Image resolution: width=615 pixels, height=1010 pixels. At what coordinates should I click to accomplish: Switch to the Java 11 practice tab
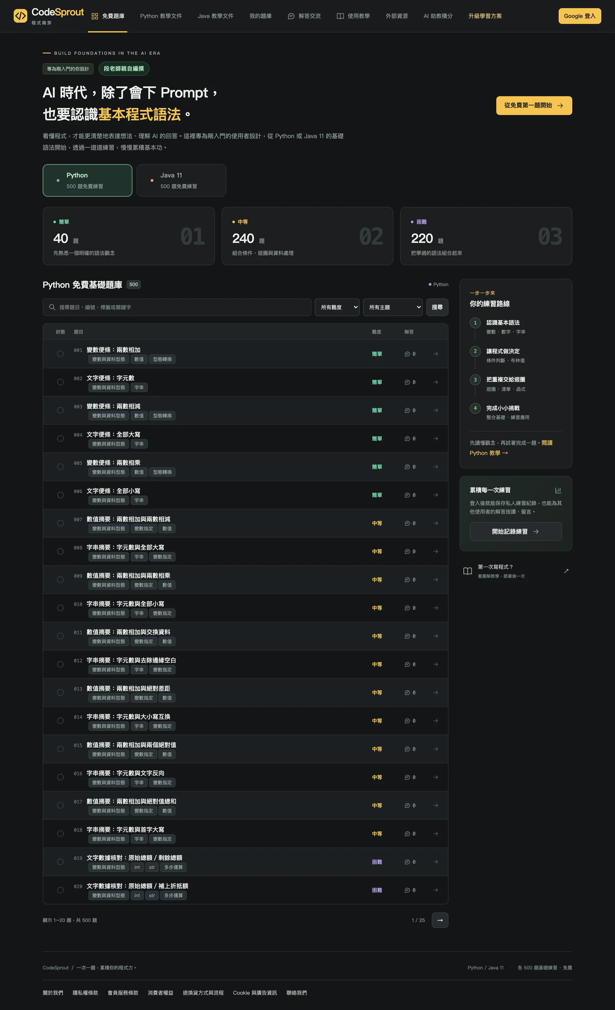181,180
